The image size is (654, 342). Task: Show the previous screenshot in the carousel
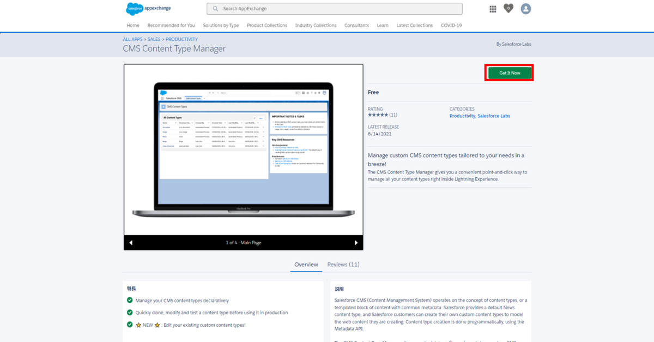tap(131, 243)
